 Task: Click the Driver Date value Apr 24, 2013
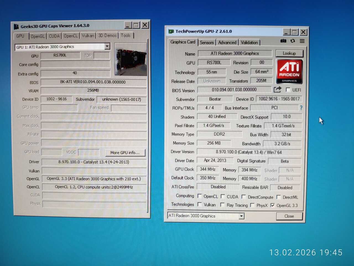pos(215,160)
